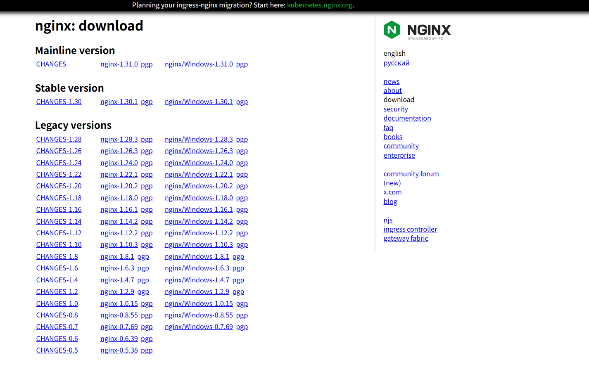589x367 pixels.
Task: Go to documentation
Action: pos(407,118)
